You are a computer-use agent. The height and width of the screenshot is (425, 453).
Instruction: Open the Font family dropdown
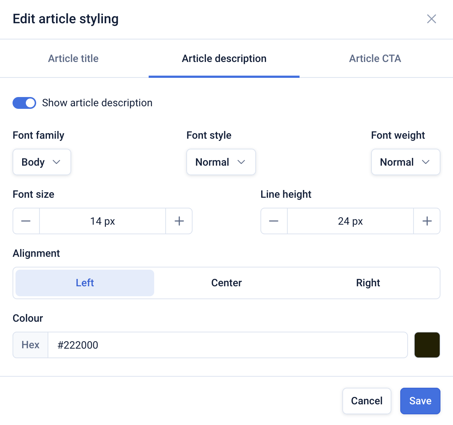(42, 162)
